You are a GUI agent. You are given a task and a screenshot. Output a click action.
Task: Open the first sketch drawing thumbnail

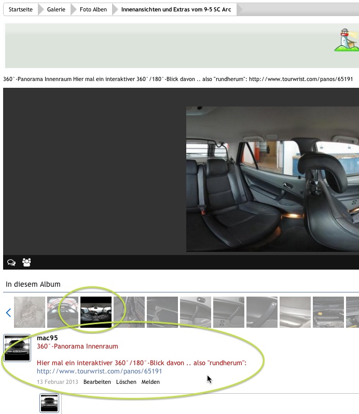pos(30,312)
